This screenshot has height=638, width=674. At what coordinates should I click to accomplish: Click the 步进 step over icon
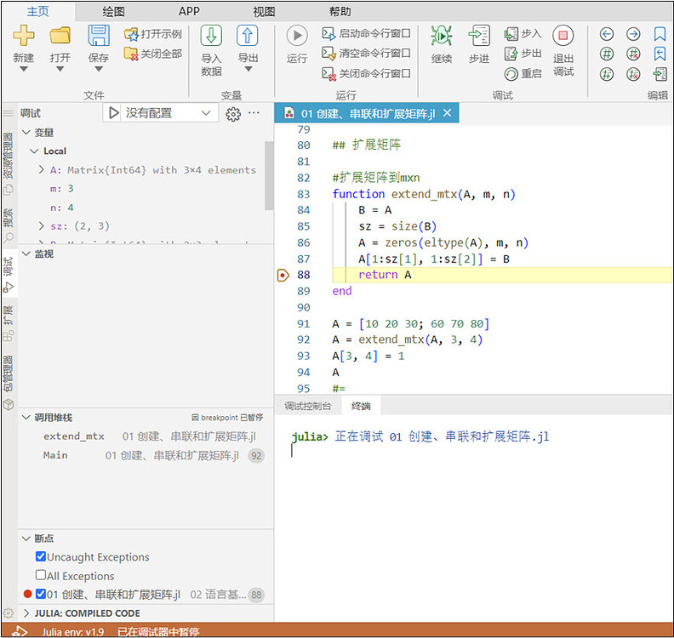tap(479, 35)
